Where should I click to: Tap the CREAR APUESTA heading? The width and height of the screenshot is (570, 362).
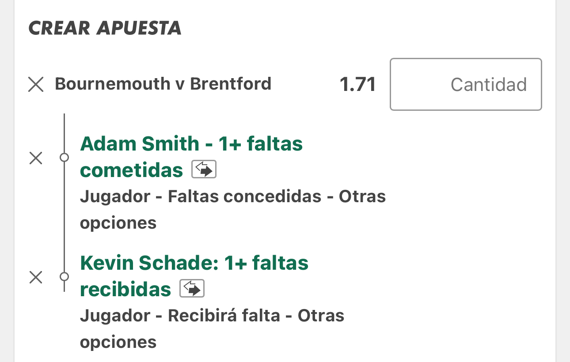(105, 28)
